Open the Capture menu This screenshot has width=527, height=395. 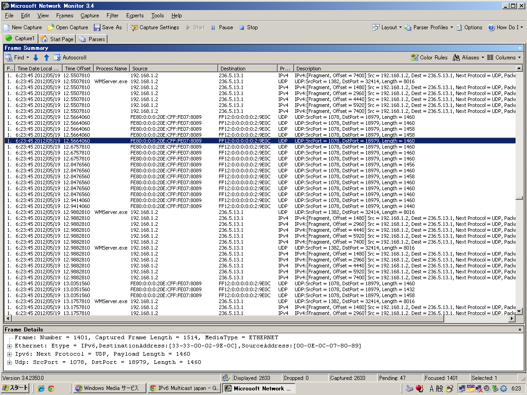pos(90,16)
